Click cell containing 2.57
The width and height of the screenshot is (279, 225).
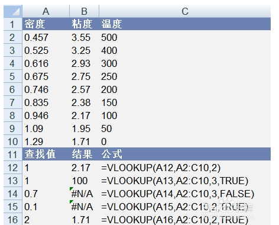[84, 89]
